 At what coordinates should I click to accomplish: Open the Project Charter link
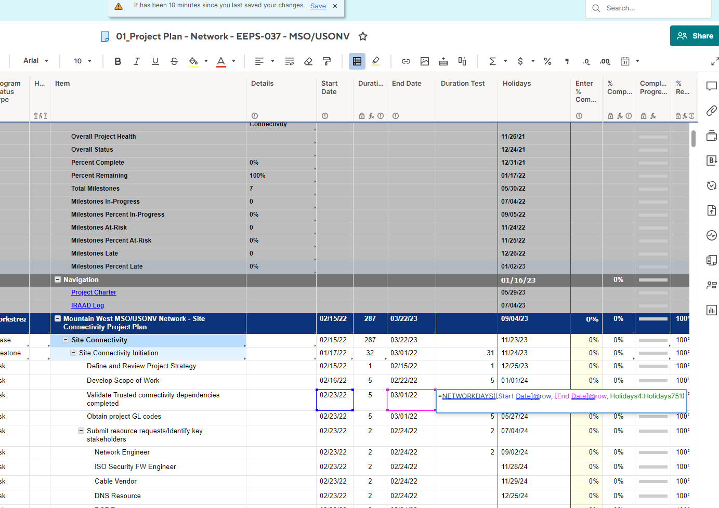tap(94, 292)
